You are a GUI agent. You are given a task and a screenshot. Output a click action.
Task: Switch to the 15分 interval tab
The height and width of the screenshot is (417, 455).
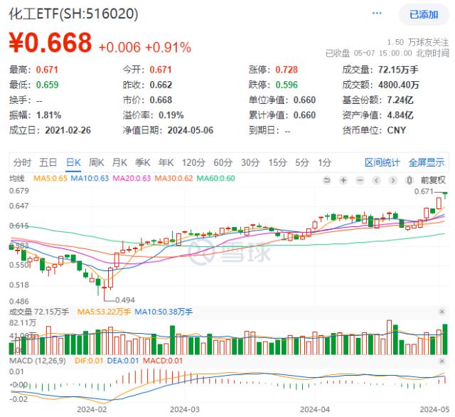(277, 163)
